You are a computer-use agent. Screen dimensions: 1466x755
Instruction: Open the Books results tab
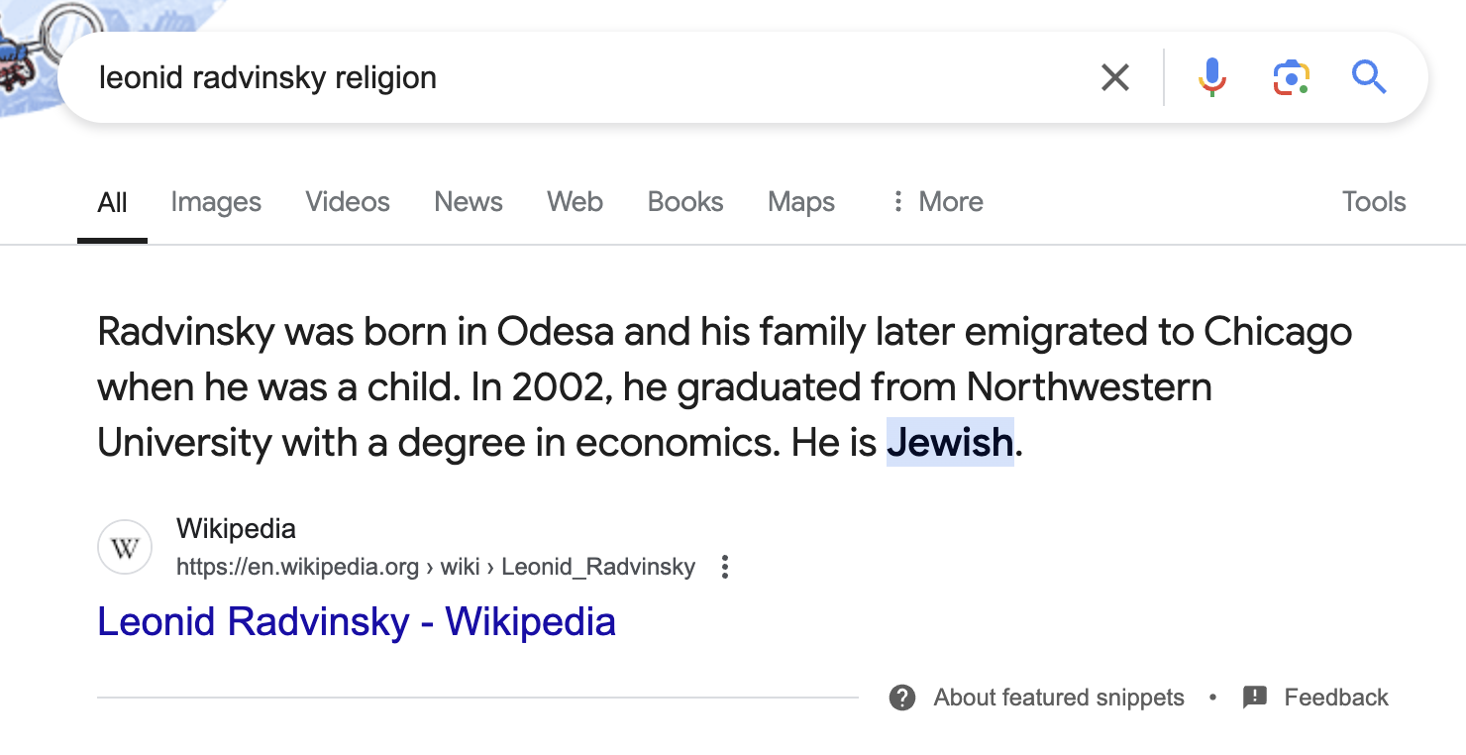coord(685,202)
